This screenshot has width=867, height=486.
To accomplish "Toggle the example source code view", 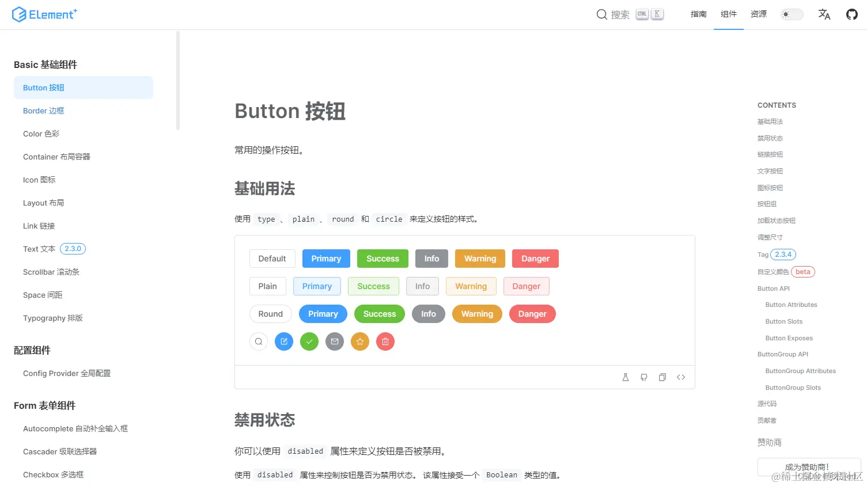I will point(681,377).
